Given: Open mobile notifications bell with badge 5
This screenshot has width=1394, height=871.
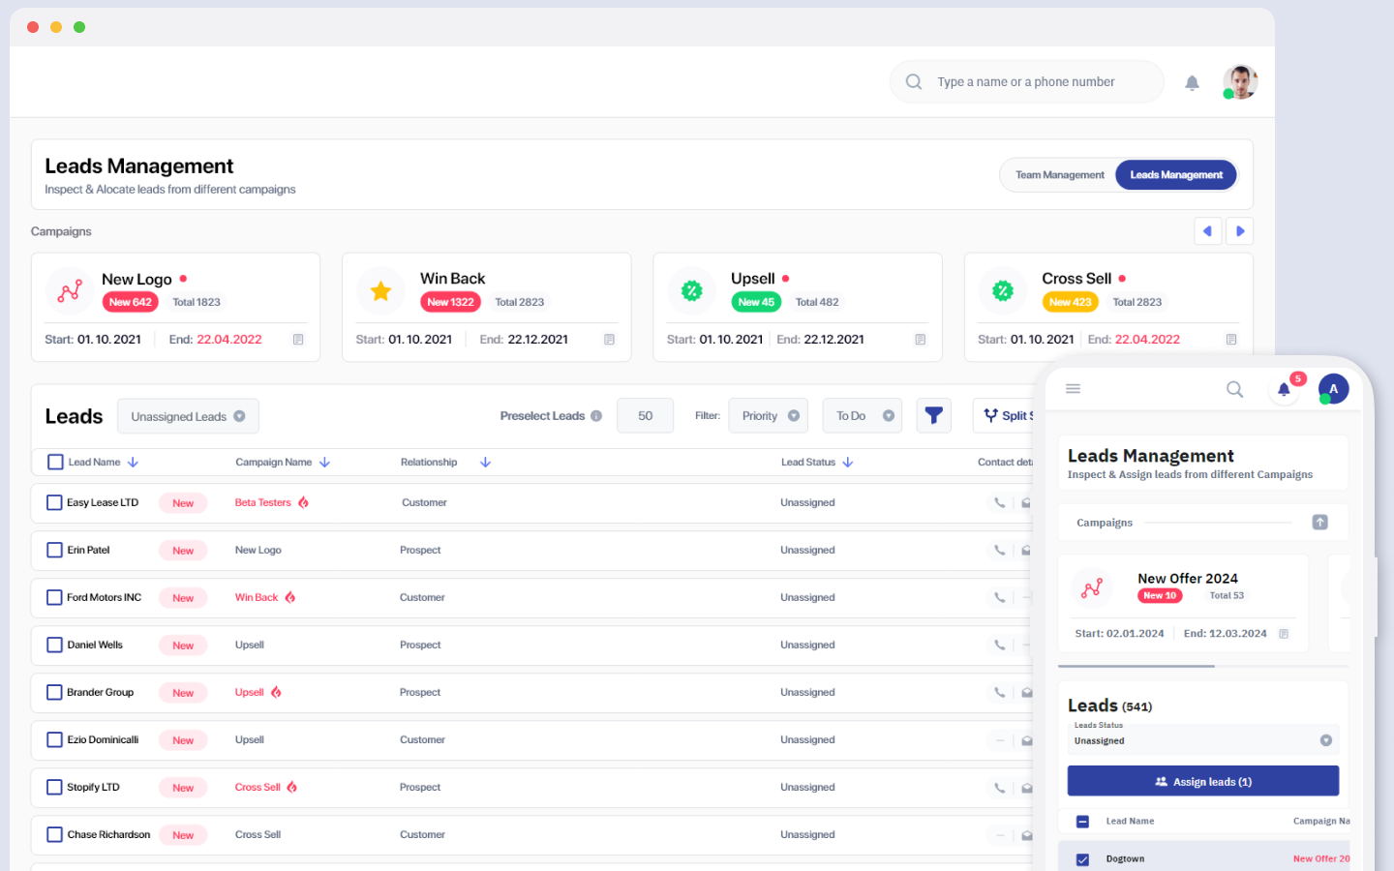Looking at the screenshot, I should [x=1284, y=389].
